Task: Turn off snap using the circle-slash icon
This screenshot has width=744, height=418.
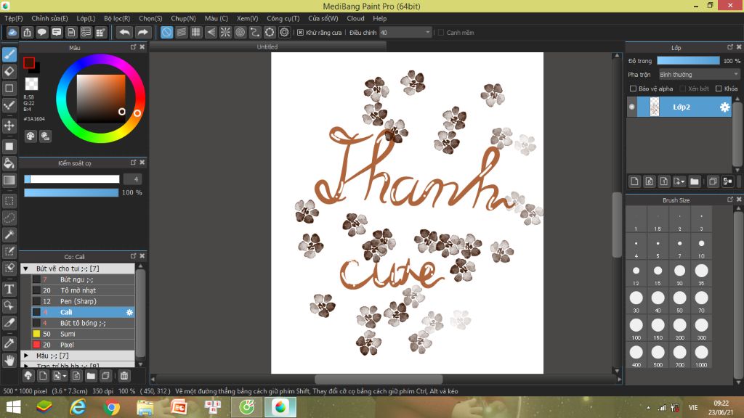Action: pos(166,32)
